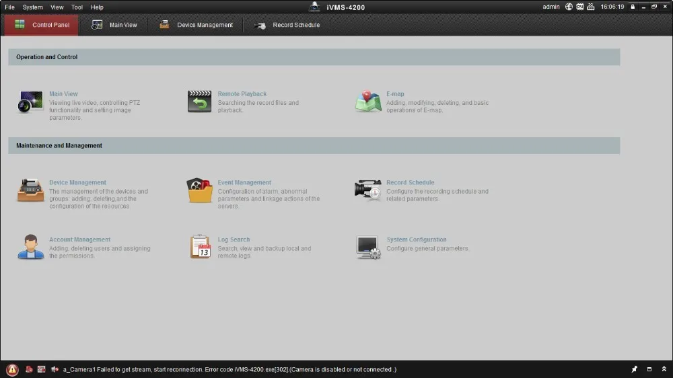Click the Control Panel tab grid icon
Viewport: 673px width, 378px height.
click(x=20, y=24)
